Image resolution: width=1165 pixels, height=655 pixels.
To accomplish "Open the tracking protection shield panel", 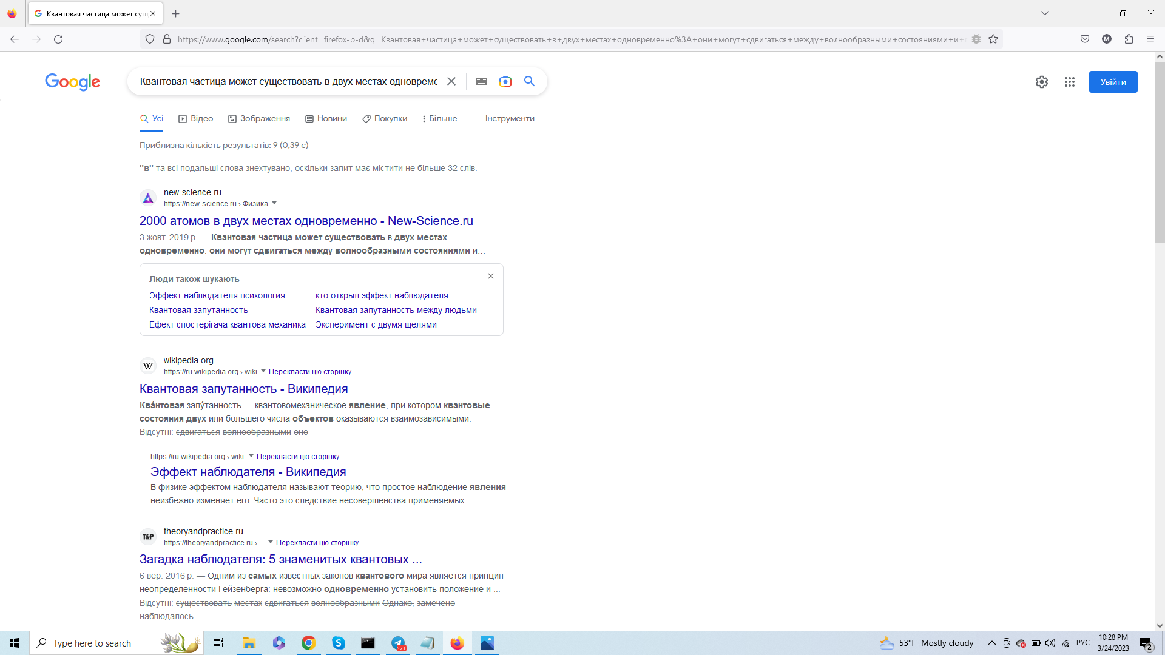I will [150, 39].
